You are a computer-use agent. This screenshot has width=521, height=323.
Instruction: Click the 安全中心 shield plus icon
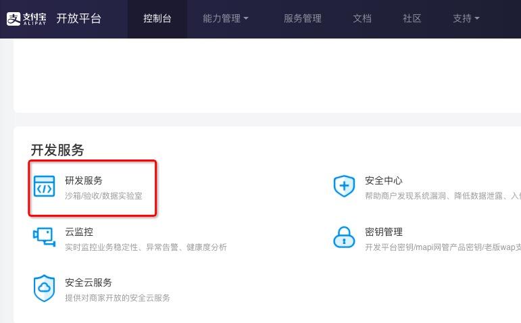click(344, 186)
